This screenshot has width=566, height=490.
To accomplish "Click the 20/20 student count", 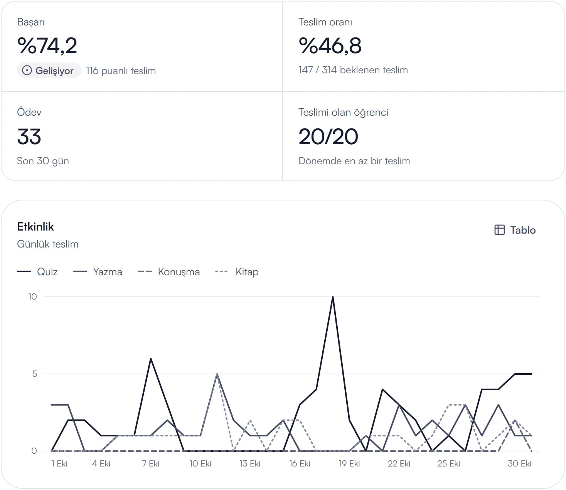I will point(328,136).
